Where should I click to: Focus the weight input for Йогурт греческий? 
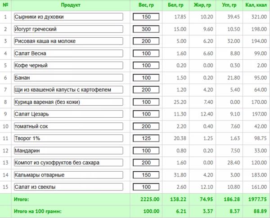pos(146,29)
